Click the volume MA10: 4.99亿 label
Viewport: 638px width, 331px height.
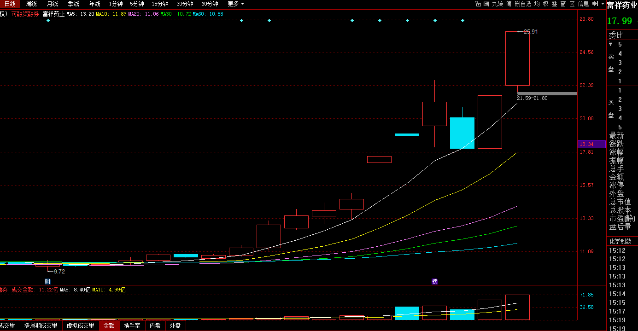[x=109, y=290]
